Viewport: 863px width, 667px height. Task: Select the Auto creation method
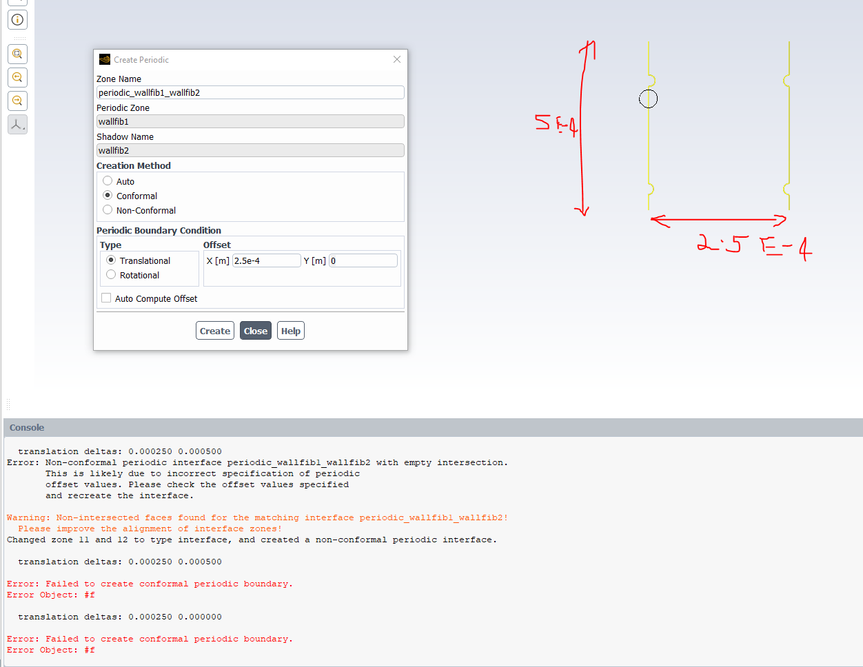pyautogui.click(x=108, y=181)
